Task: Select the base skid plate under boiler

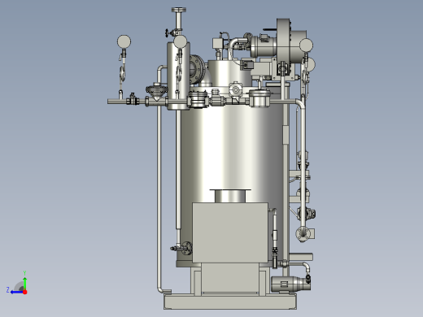Action: 230,302
